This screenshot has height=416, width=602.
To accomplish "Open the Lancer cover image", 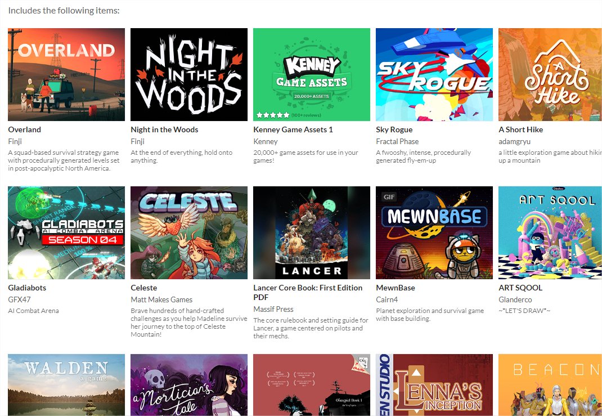I will click(311, 233).
